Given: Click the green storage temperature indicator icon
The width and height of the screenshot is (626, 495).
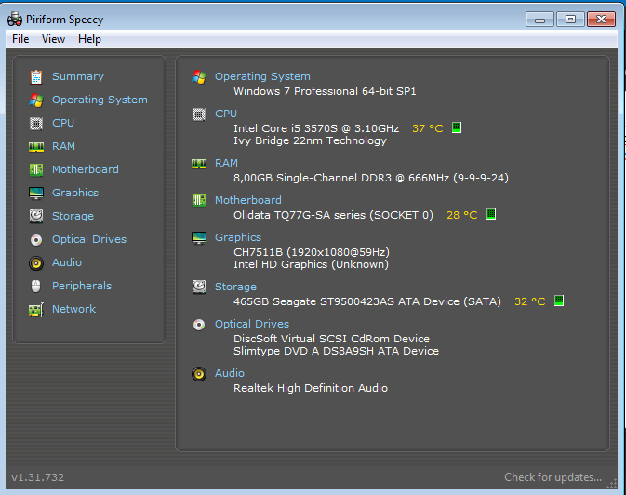Looking at the screenshot, I should click(559, 301).
